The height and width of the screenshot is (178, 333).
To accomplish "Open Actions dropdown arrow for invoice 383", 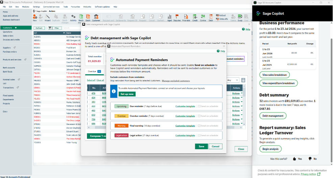I will pyautogui.click(x=242, y=102).
